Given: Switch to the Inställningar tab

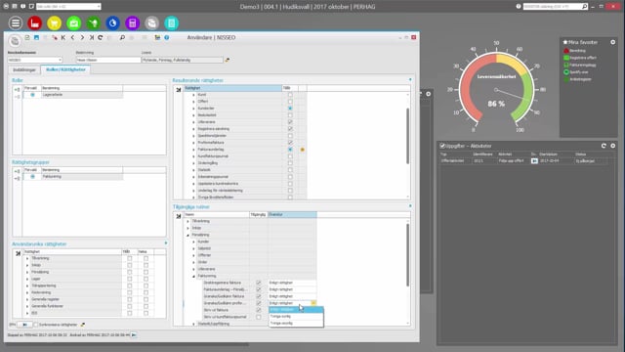Looking at the screenshot, I should [x=24, y=69].
